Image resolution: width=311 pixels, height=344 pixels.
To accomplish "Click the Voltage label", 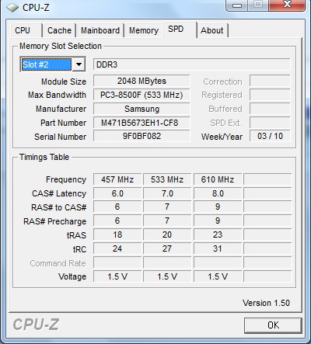I will 72,276.
